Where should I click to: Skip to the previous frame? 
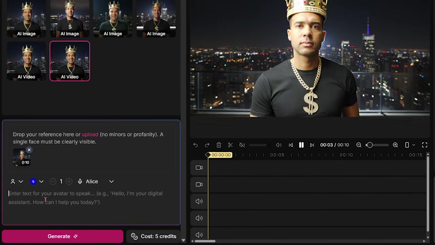click(291, 145)
